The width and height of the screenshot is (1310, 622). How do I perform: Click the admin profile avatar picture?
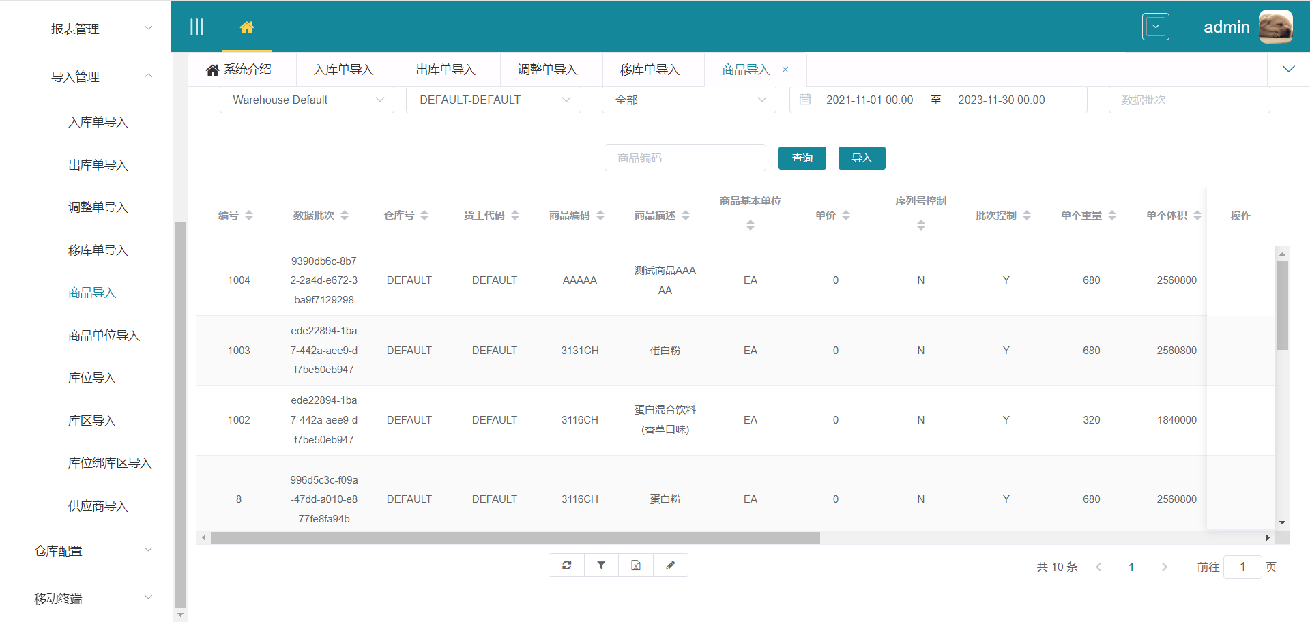[1276, 27]
